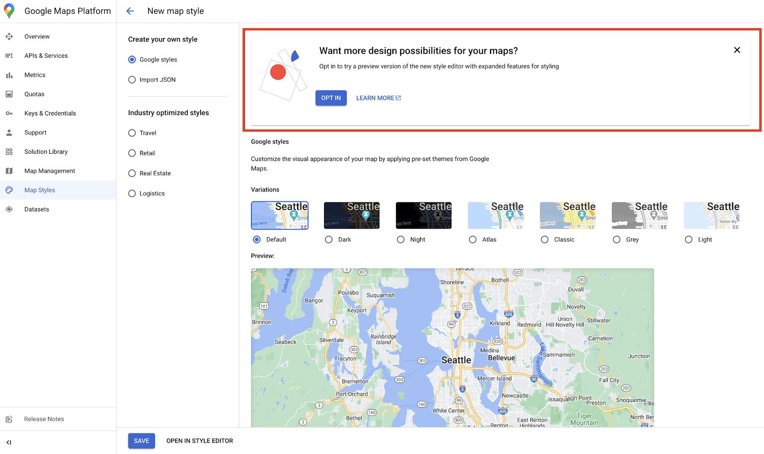
Task: Navigate to Keys & Credentials
Action: click(58, 113)
